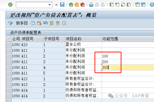Click the table select-all corner cell
Viewport: 154px width, 102px height.
(x=9, y=39)
